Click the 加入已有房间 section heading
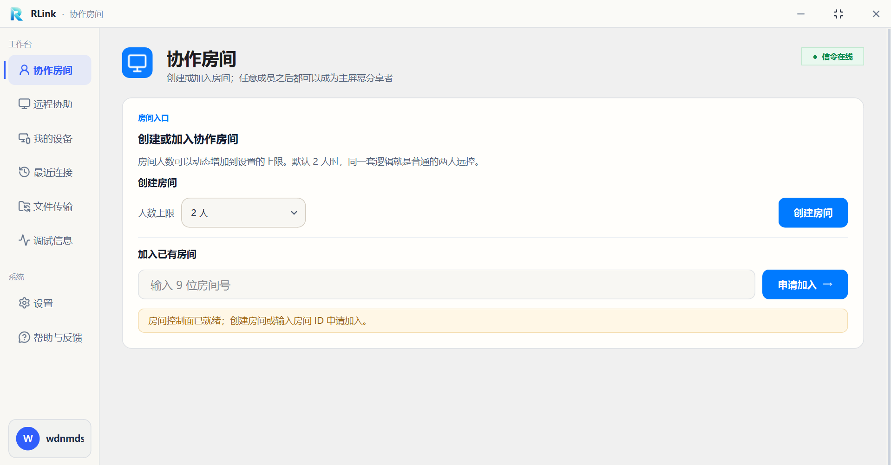891x465 pixels. pyautogui.click(x=167, y=254)
